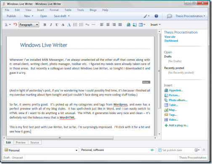Justify the paragraph text
This screenshot has height=164, width=212.
point(120,25)
